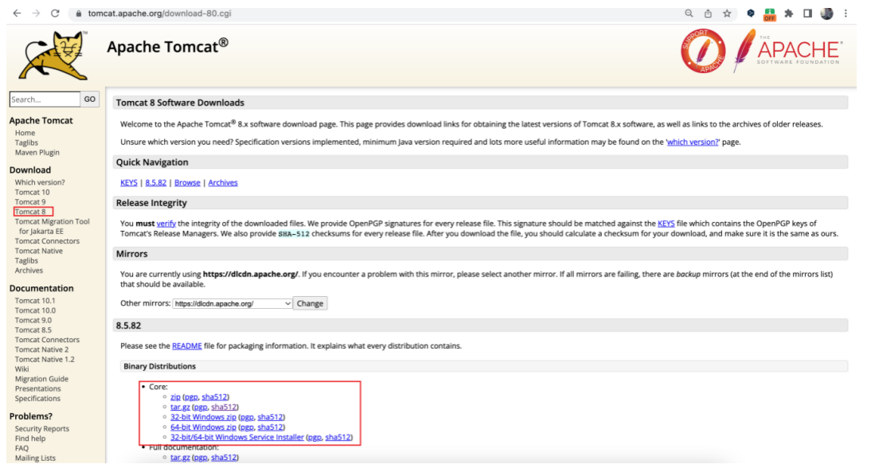Open the README link

coord(186,346)
